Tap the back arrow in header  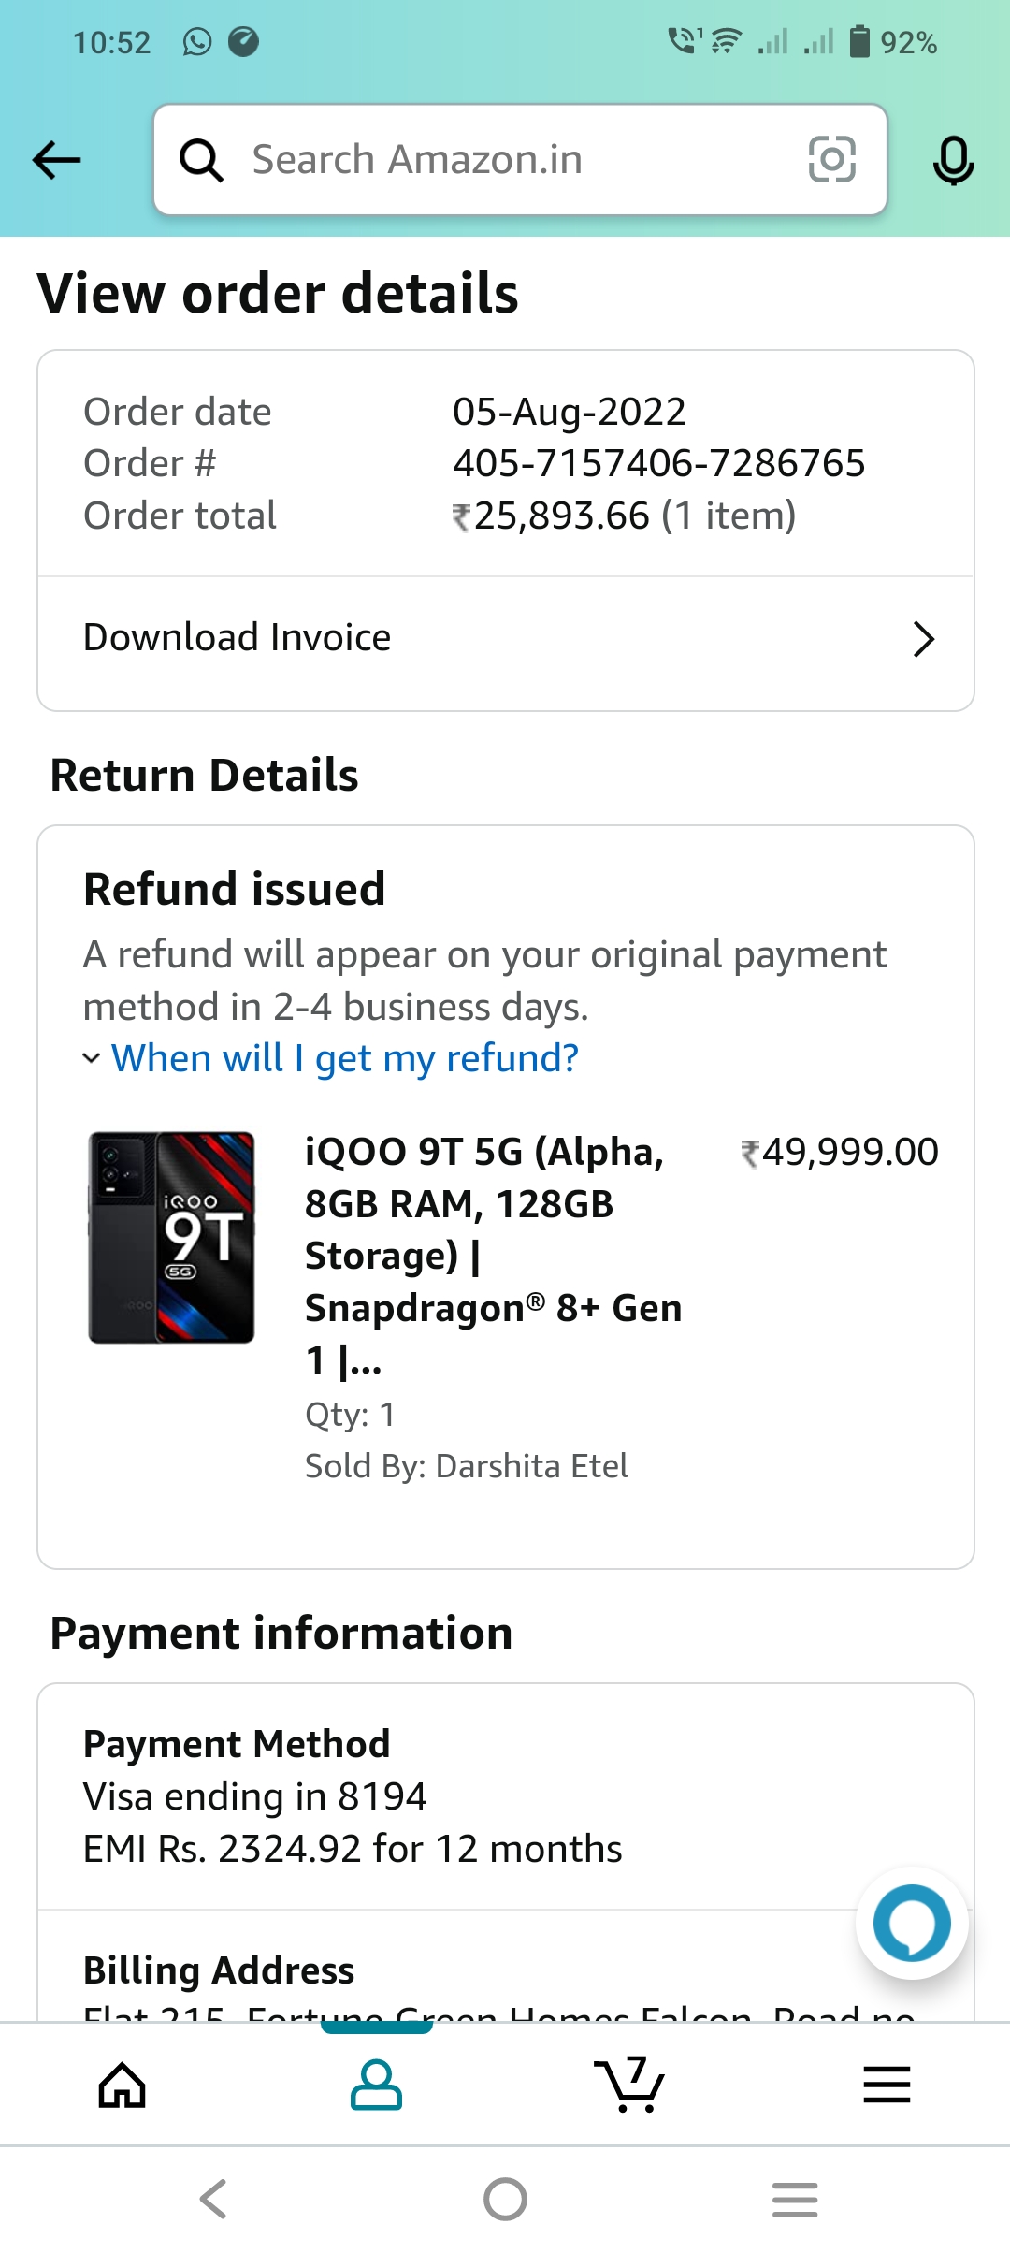pos(57,160)
